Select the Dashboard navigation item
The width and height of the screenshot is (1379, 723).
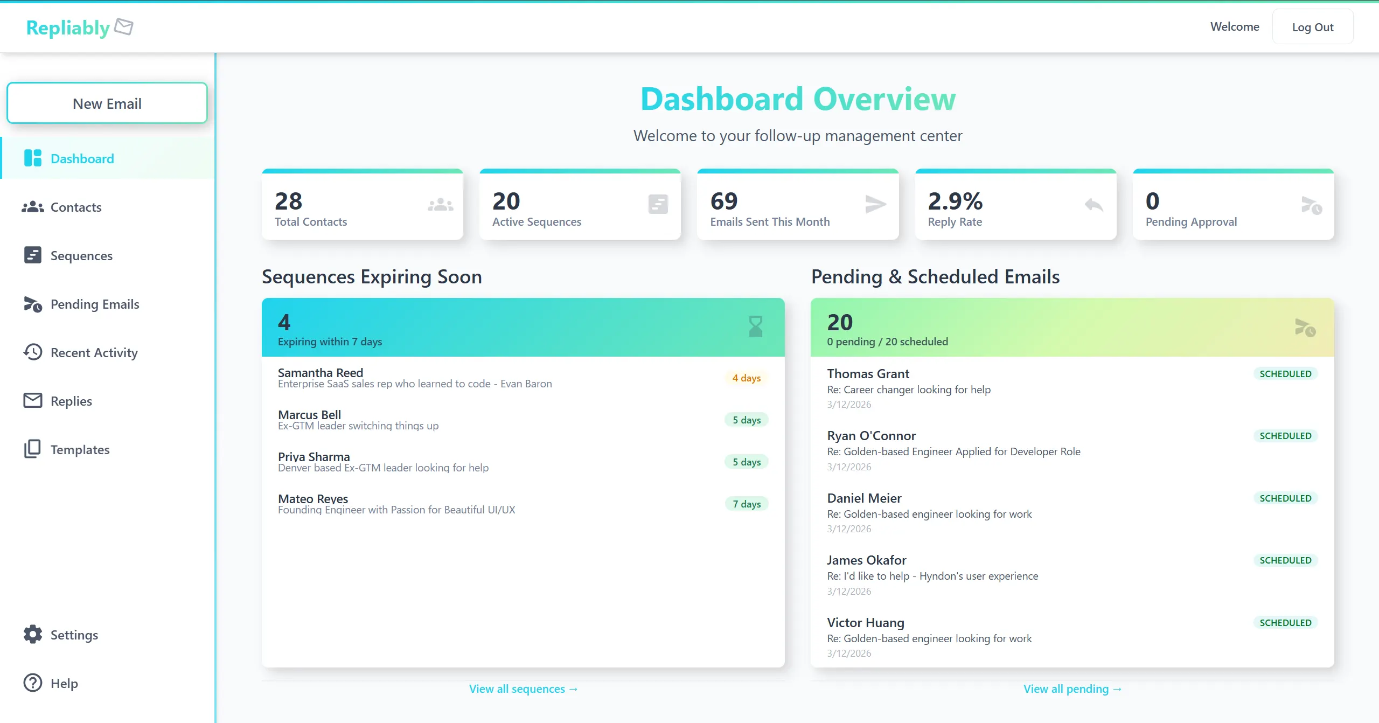click(82, 158)
